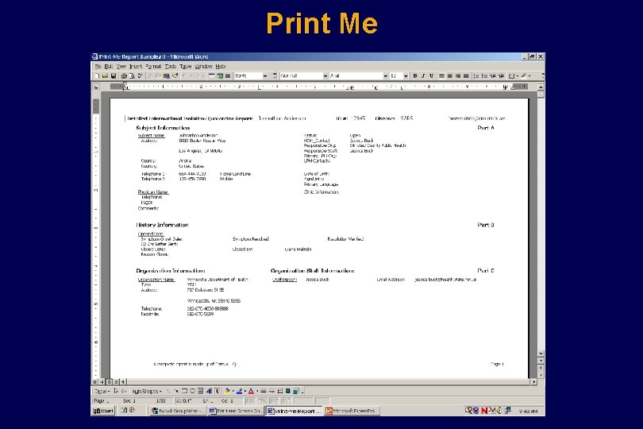This screenshot has height=429, width=643.
Task: Expand the Fill Color dropdown arrow
Action: click(x=233, y=391)
